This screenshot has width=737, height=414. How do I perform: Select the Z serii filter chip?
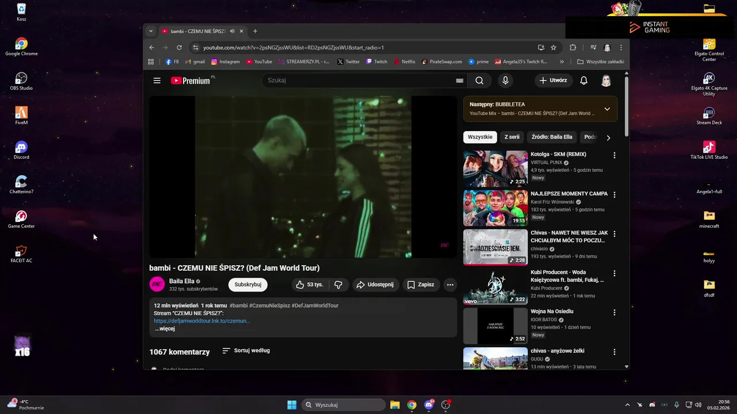[x=512, y=137]
